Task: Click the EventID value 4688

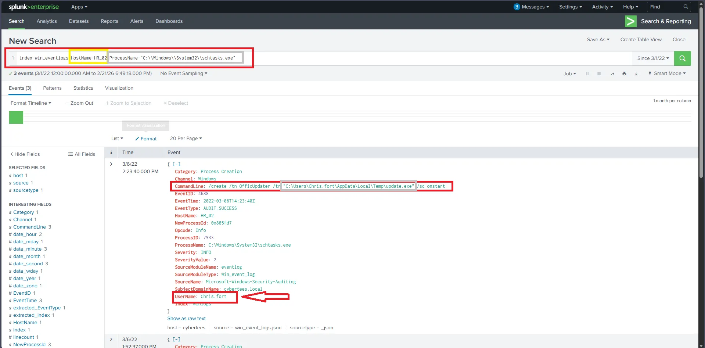Action: point(203,194)
